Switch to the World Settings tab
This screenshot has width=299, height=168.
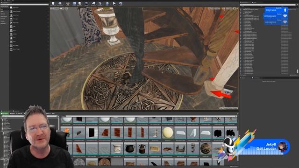(256, 78)
